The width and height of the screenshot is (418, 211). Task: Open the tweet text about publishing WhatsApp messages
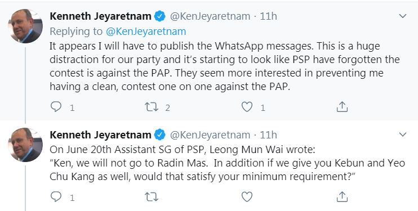(x=224, y=66)
